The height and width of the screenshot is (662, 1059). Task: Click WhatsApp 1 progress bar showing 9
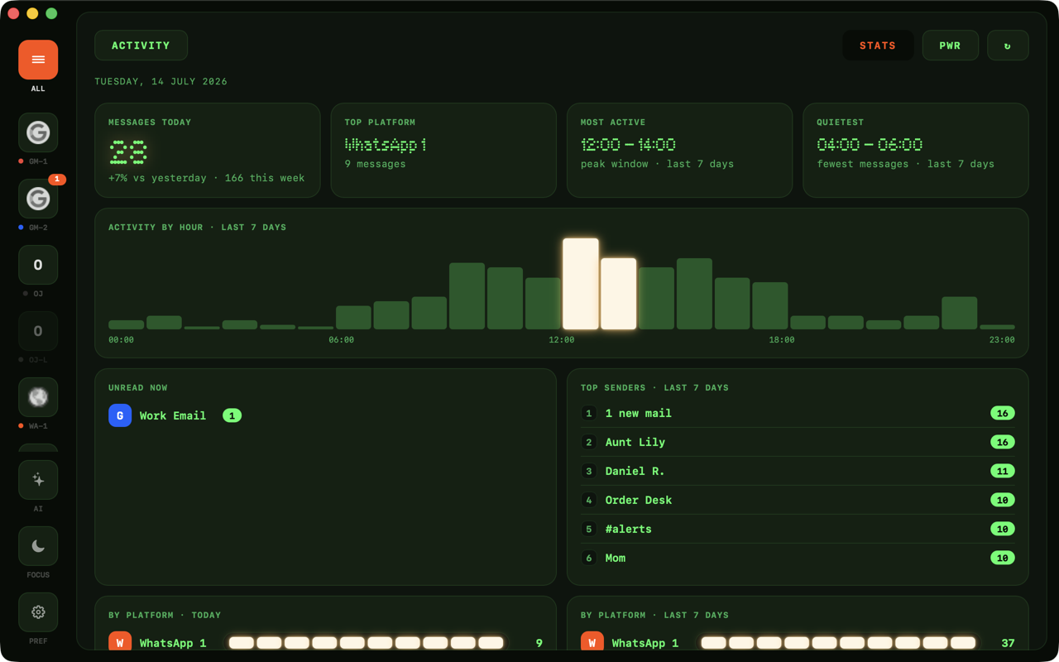pyautogui.click(x=366, y=643)
